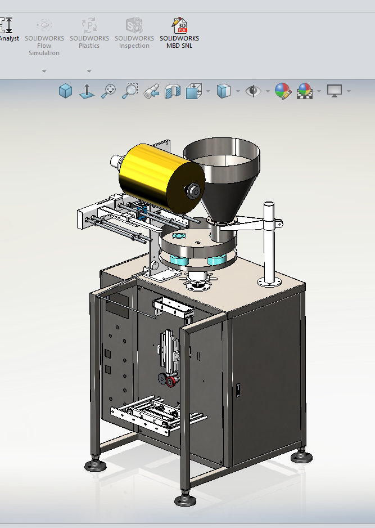Screen dimensions: 375x528
Task: Expand the Apply Scene dropdown arrow
Action: 319,91
